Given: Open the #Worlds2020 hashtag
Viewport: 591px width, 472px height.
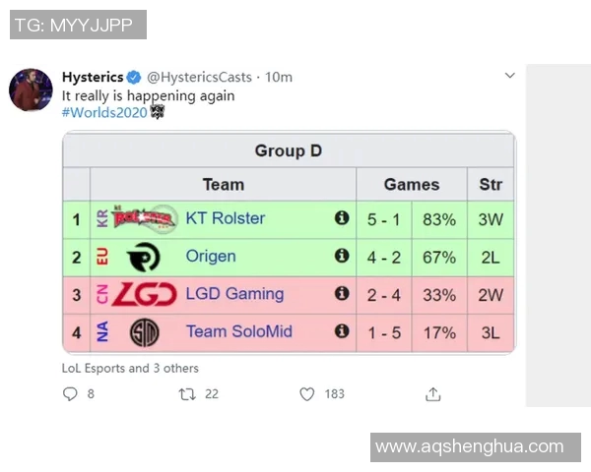Looking at the screenshot, I should point(104,112).
